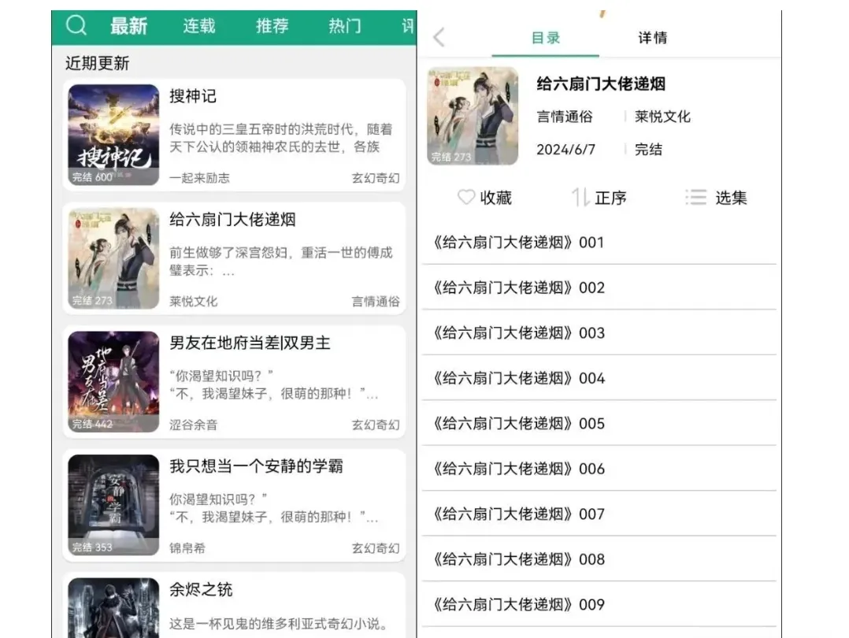Open the title 余烬之铳
Screen dimensions: 849x638
click(201, 590)
